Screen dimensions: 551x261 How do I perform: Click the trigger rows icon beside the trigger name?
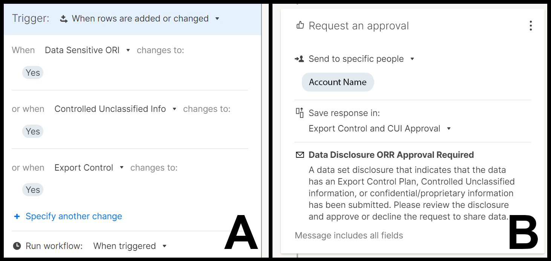pyautogui.click(x=64, y=19)
